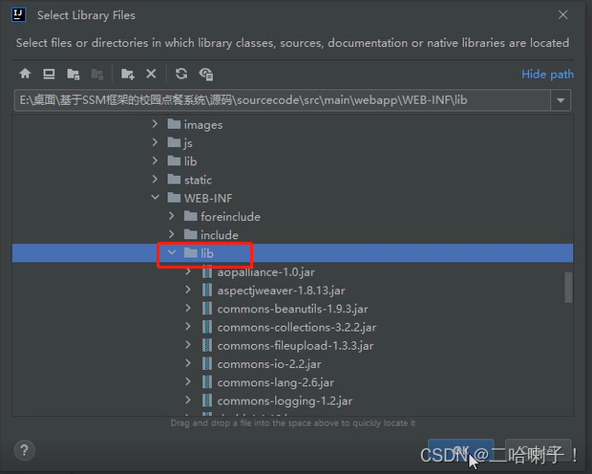Collapse the WEB-INF folder
Screen dimensions: 592x474
[155, 197]
